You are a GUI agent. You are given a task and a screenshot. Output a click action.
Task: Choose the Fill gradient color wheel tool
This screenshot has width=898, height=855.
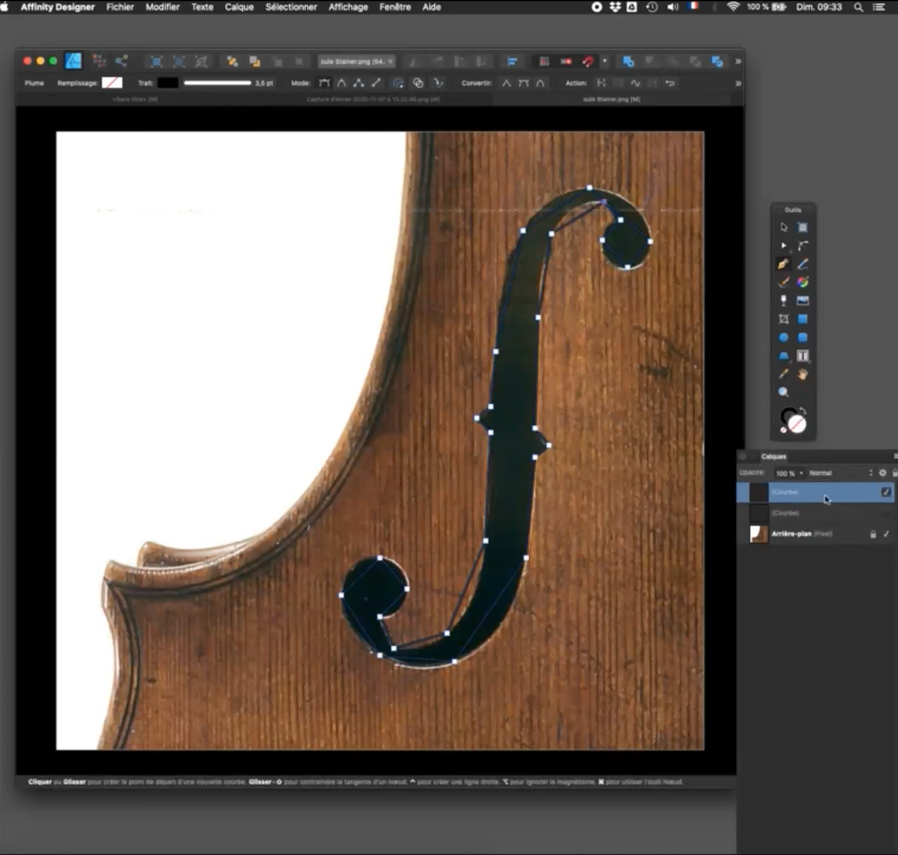[803, 282]
